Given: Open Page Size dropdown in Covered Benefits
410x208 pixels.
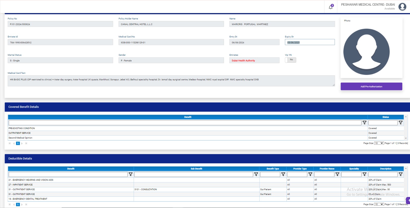Looking at the screenshot, I should [379, 143].
